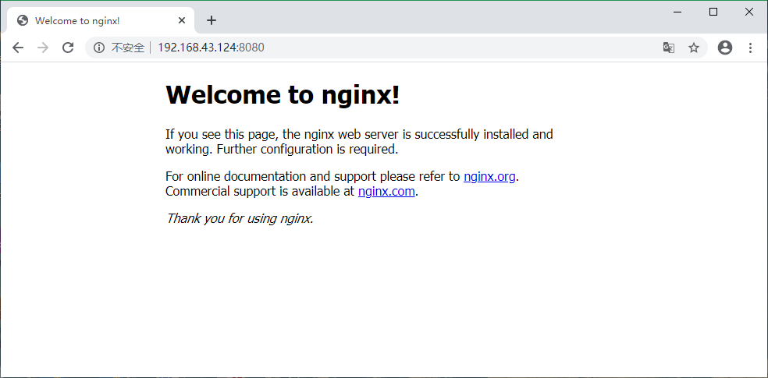Maximize the browser window
Image resolution: width=768 pixels, height=378 pixels.
coord(713,12)
